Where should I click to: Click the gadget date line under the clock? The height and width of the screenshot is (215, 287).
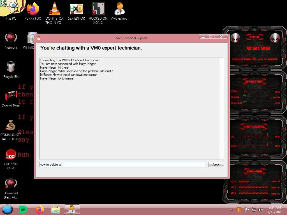[x=255, y=59]
